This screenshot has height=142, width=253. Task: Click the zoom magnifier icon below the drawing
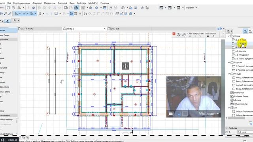tap(27, 137)
